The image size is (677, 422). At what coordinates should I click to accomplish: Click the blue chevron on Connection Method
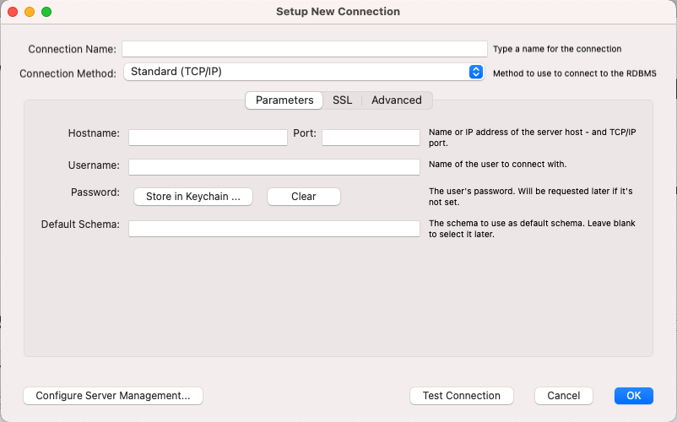coord(476,73)
